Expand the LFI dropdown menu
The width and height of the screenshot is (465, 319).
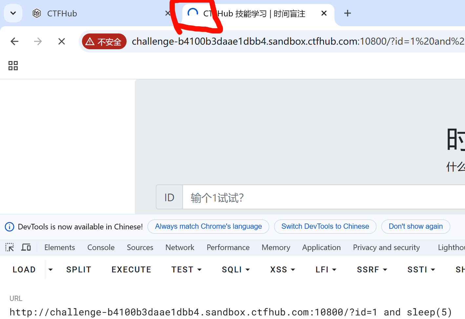(x=326, y=269)
